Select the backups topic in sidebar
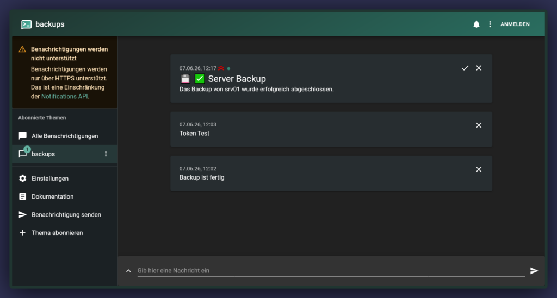 click(x=65, y=154)
